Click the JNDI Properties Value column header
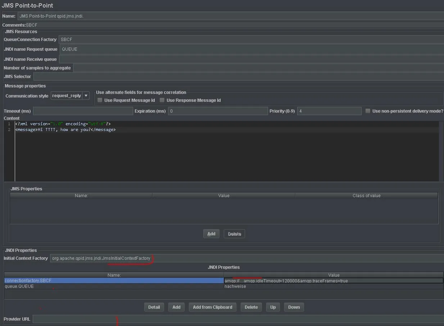This screenshot has height=326, width=444. coord(334,275)
